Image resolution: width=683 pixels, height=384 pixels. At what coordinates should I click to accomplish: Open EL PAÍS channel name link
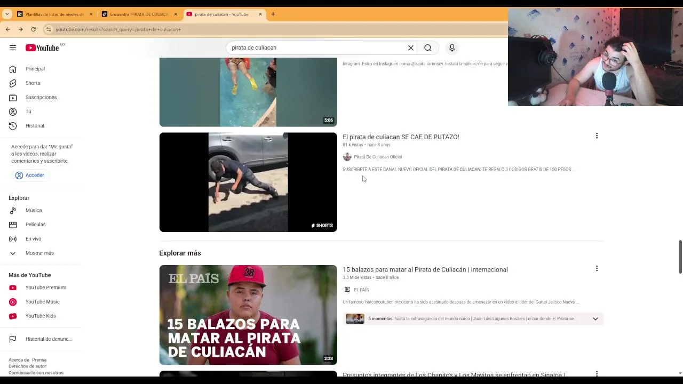361,290
